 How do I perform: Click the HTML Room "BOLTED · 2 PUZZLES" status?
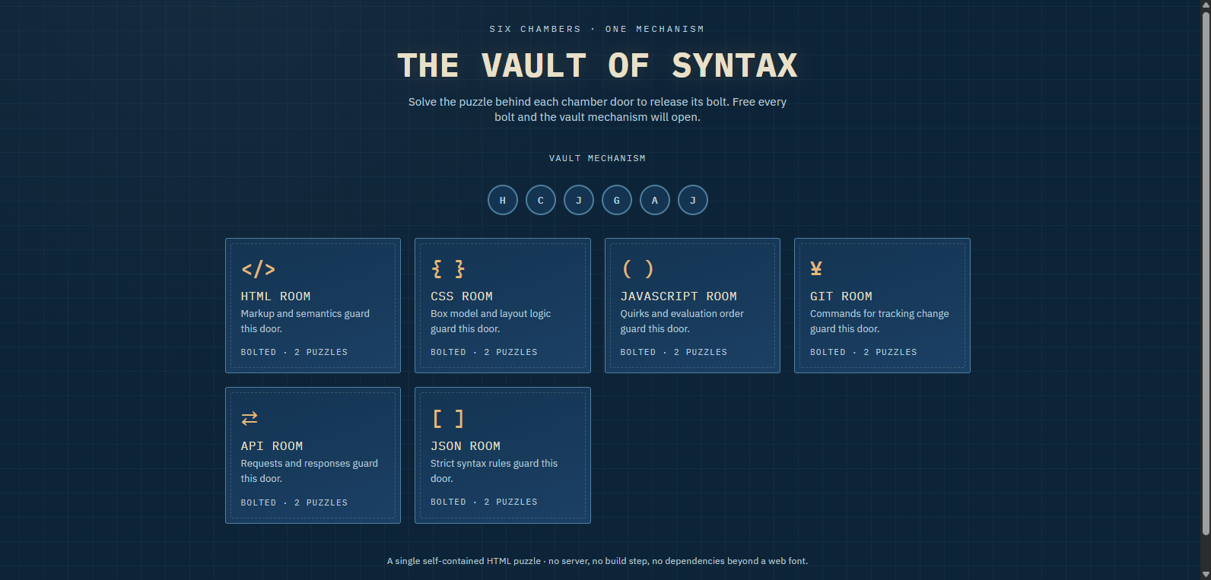294,352
